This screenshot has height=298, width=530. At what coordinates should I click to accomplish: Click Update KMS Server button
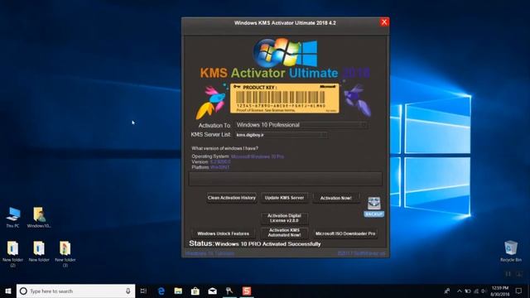point(284,198)
